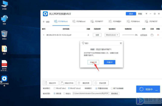Select the file name row 2019-06-03 16.36.32.pdf
162x106 pixels.
click(x=59, y=35)
